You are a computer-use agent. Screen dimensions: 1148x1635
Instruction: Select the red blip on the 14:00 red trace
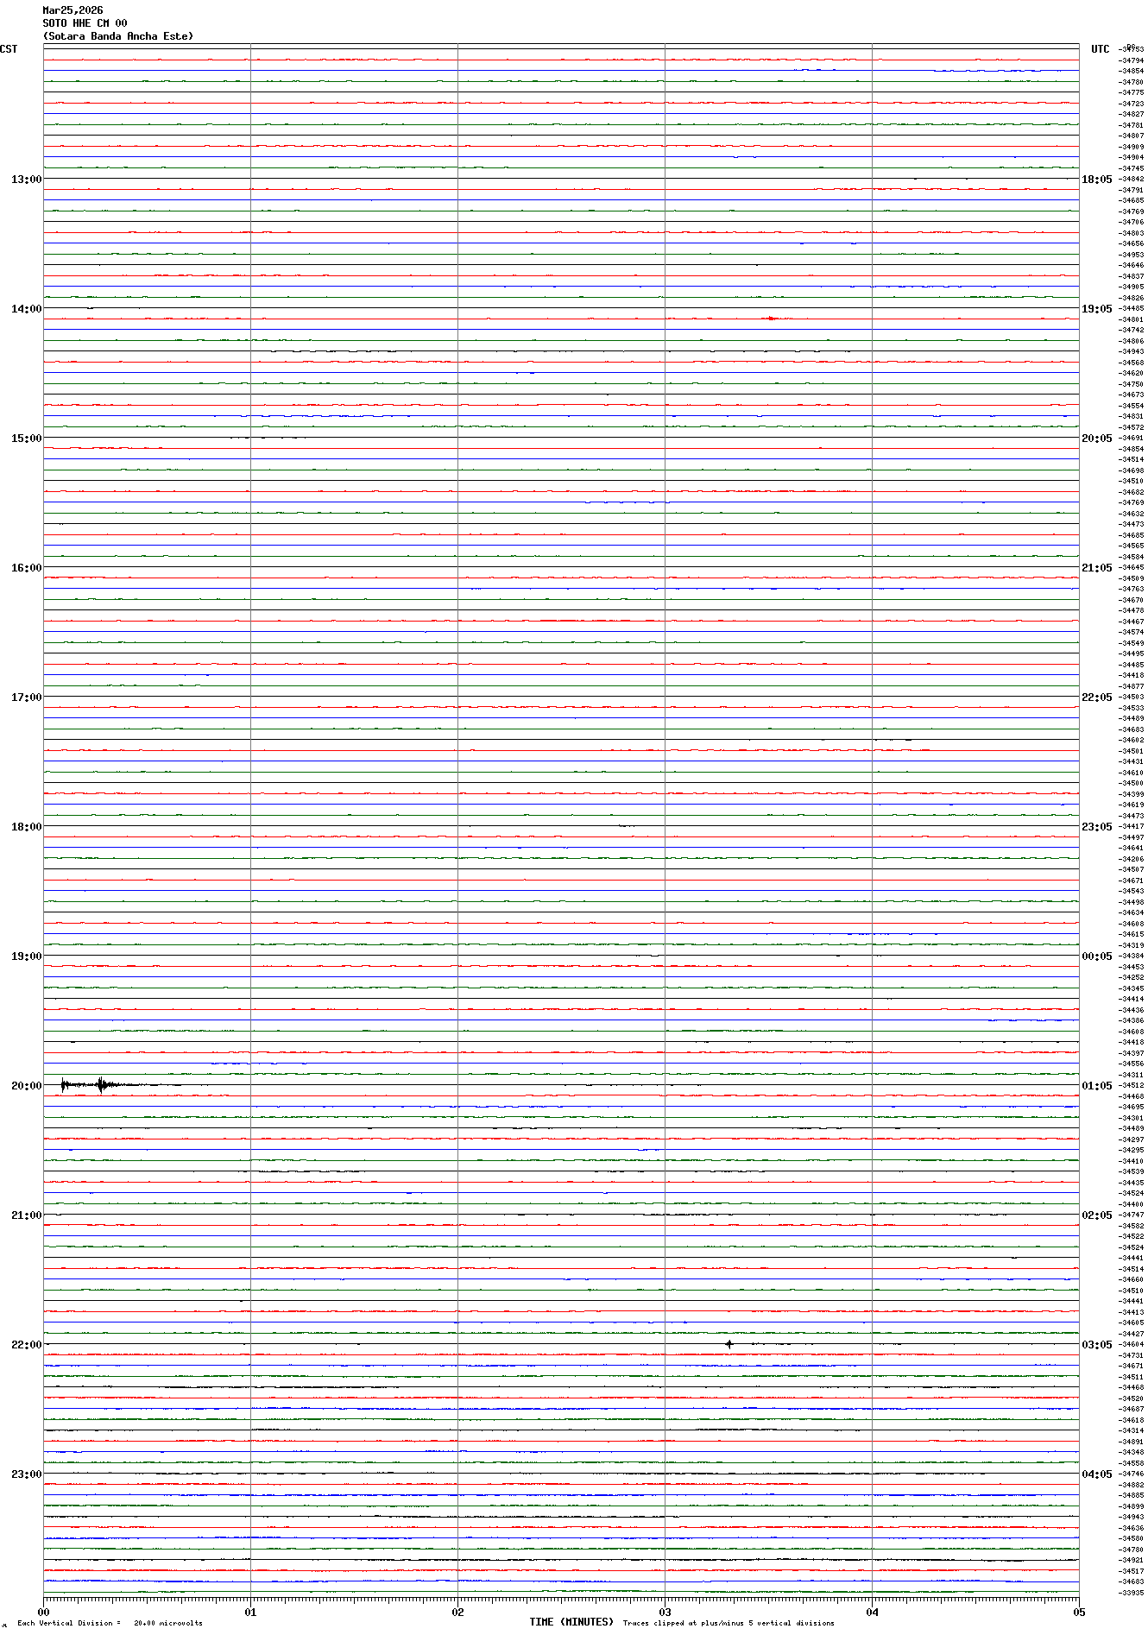[771, 319]
